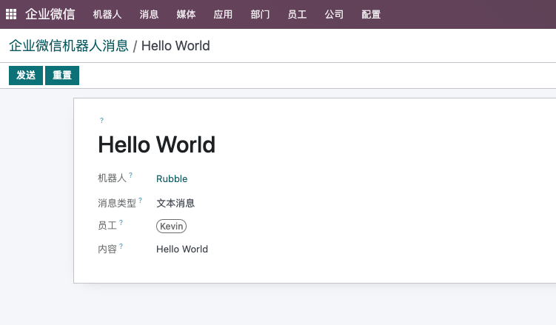Open the 员工 top menu
The width and height of the screenshot is (556, 325).
[297, 15]
